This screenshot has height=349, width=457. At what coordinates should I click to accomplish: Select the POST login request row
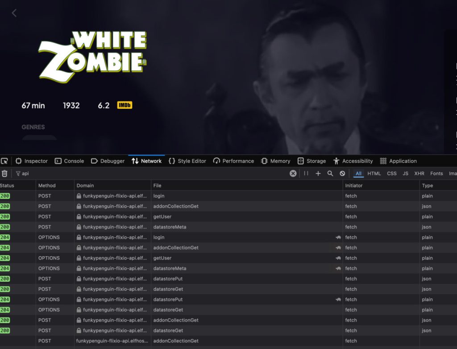[x=228, y=196]
